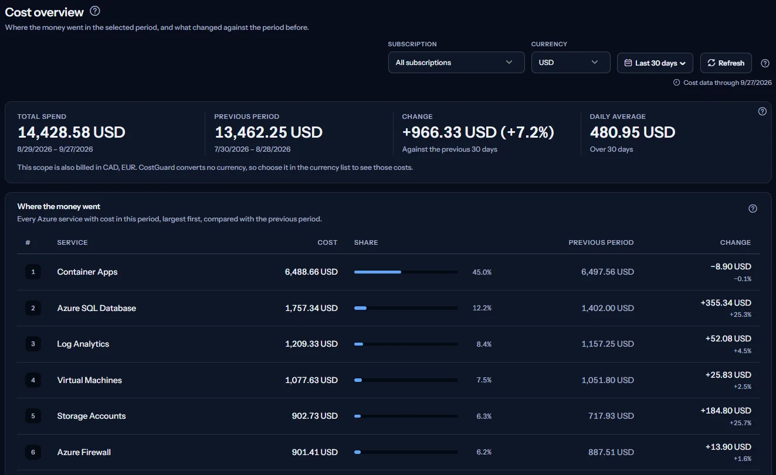Click daily average value 480.95 USD

click(632, 132)
